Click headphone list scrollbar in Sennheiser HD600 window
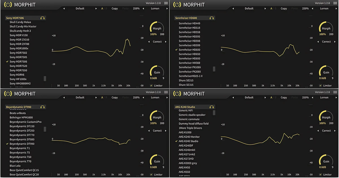 pyautogui.click(x=214, y=69)
